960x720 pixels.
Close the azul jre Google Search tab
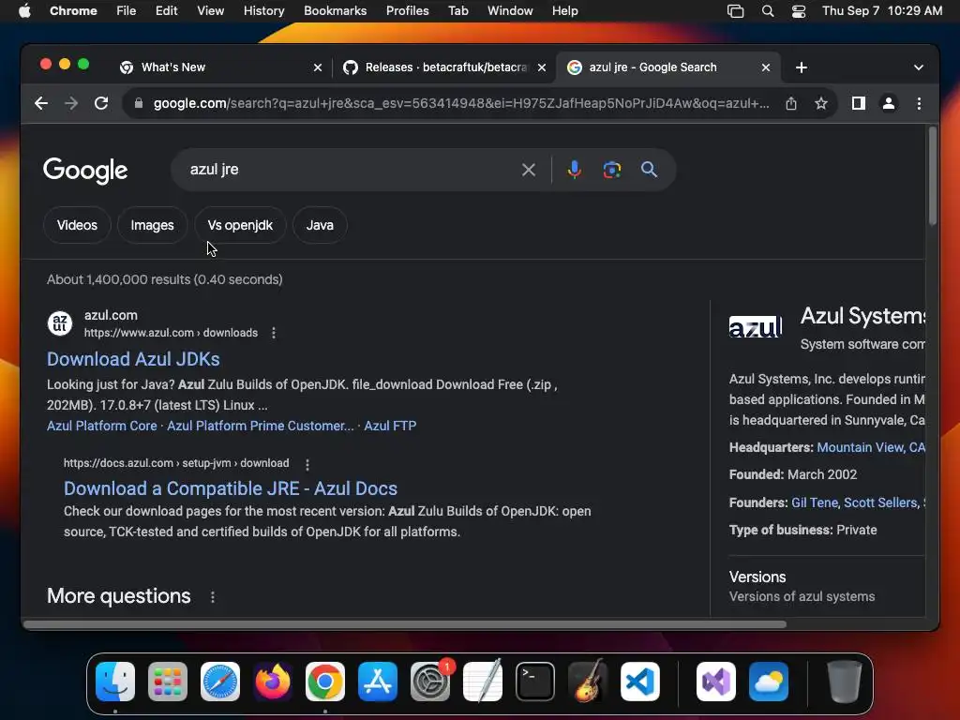pos(766,67)
